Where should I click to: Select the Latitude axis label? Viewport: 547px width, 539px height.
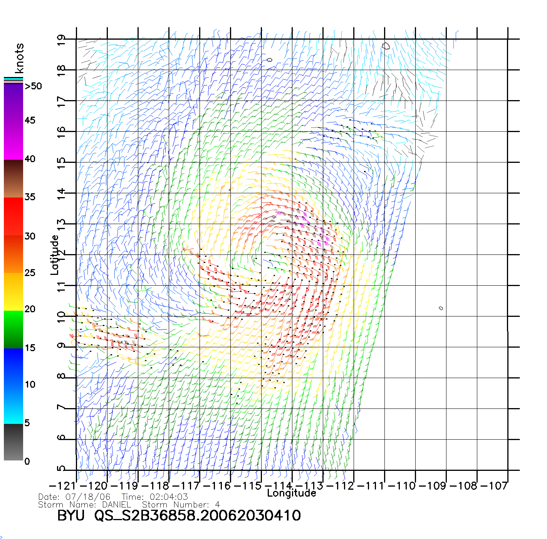pos(55,255)
